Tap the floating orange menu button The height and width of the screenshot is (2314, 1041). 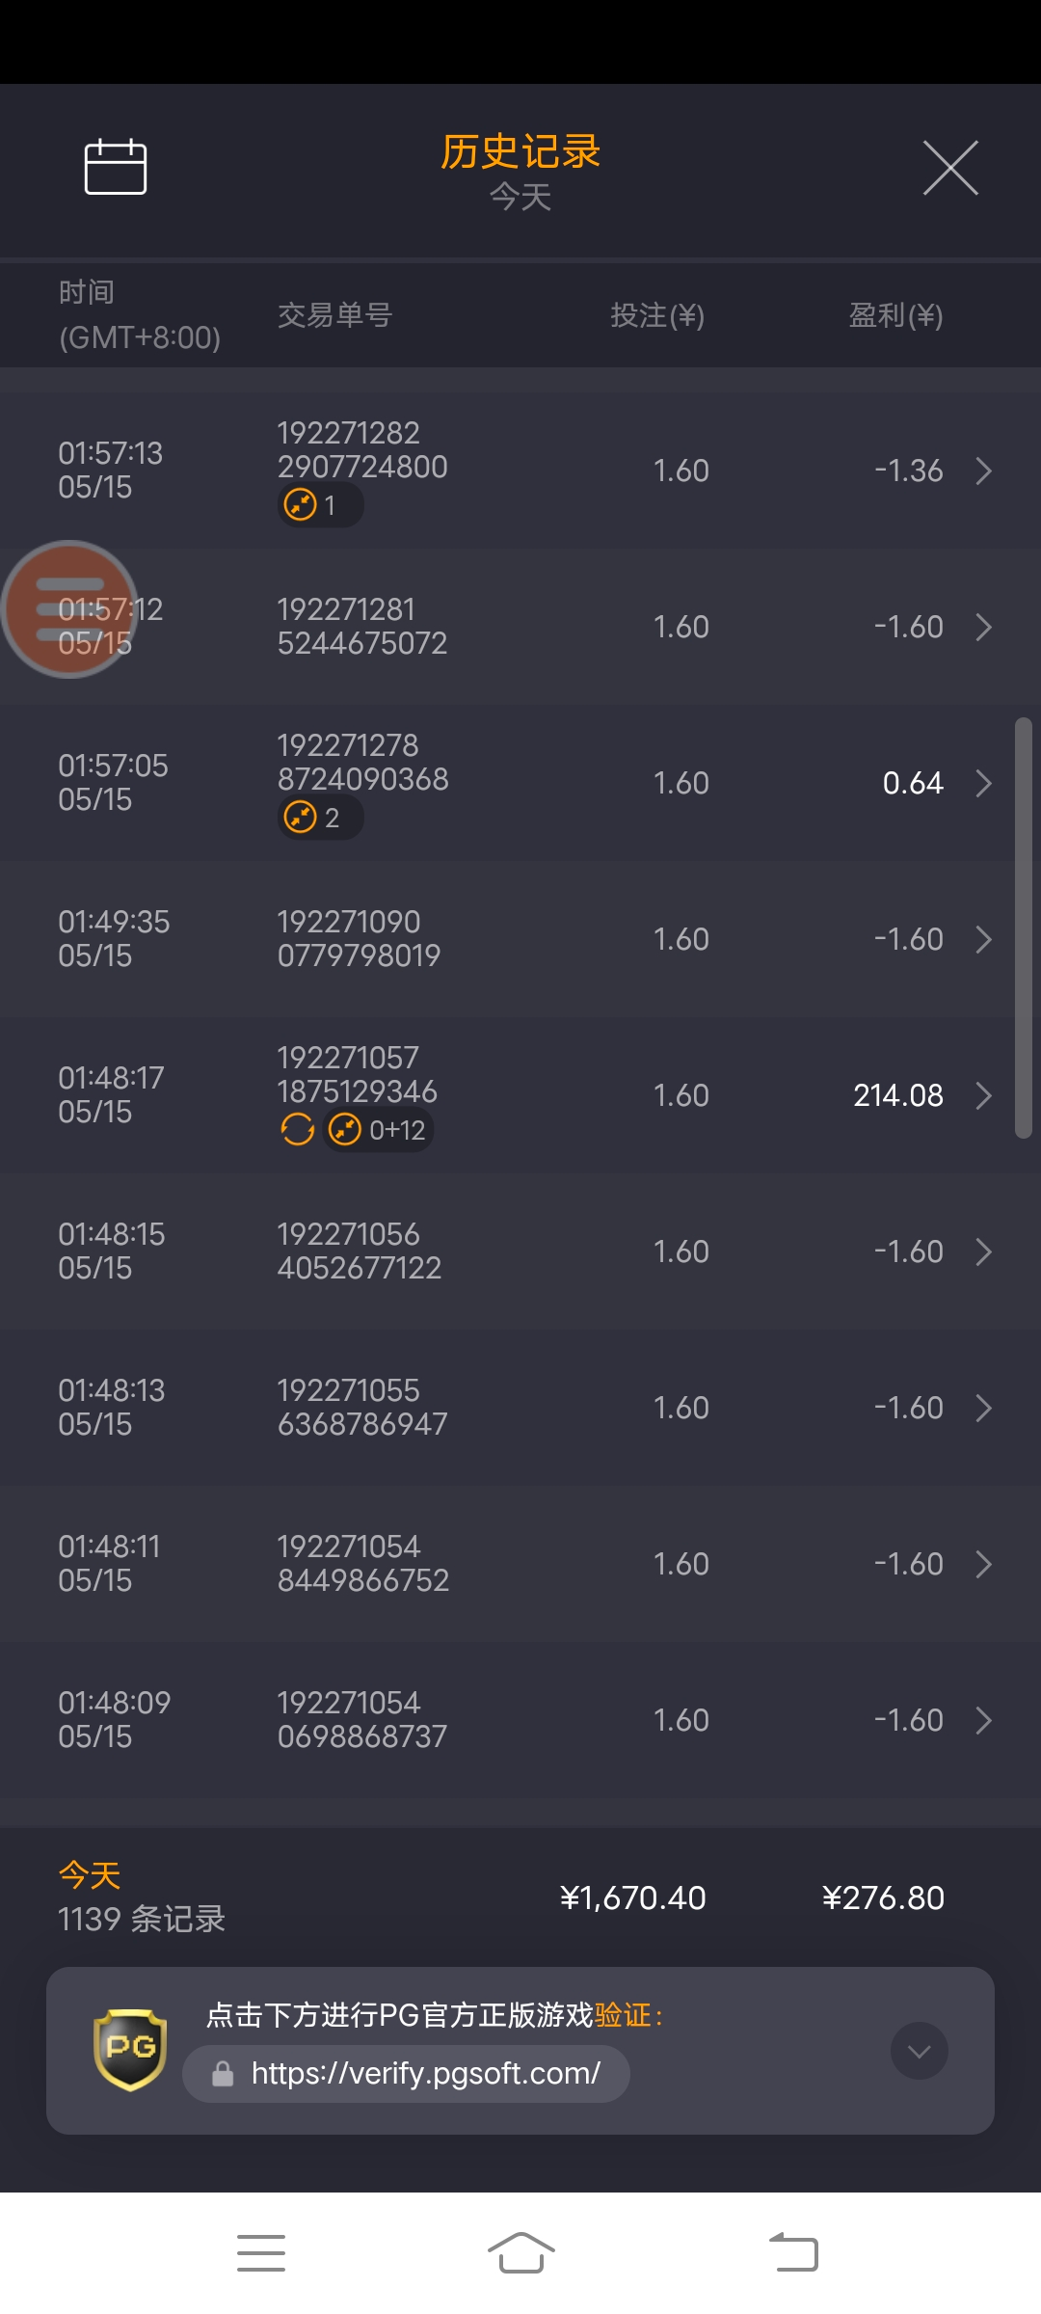pos(69,609)
